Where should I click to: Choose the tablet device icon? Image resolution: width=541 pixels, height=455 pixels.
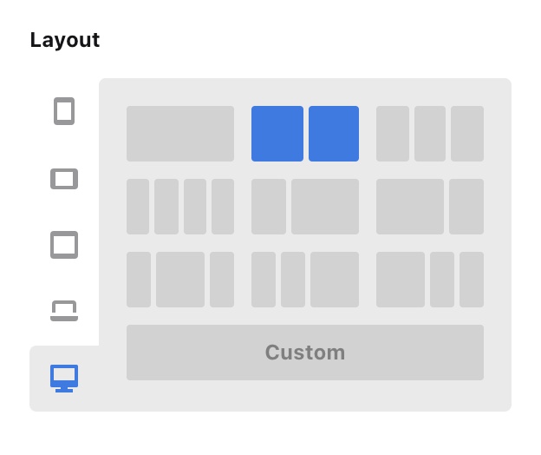coord(64,245)
